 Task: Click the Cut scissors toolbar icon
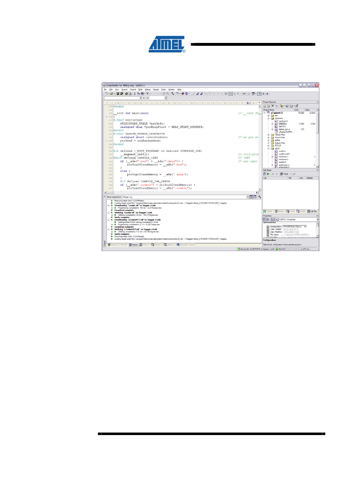[135, 94]
